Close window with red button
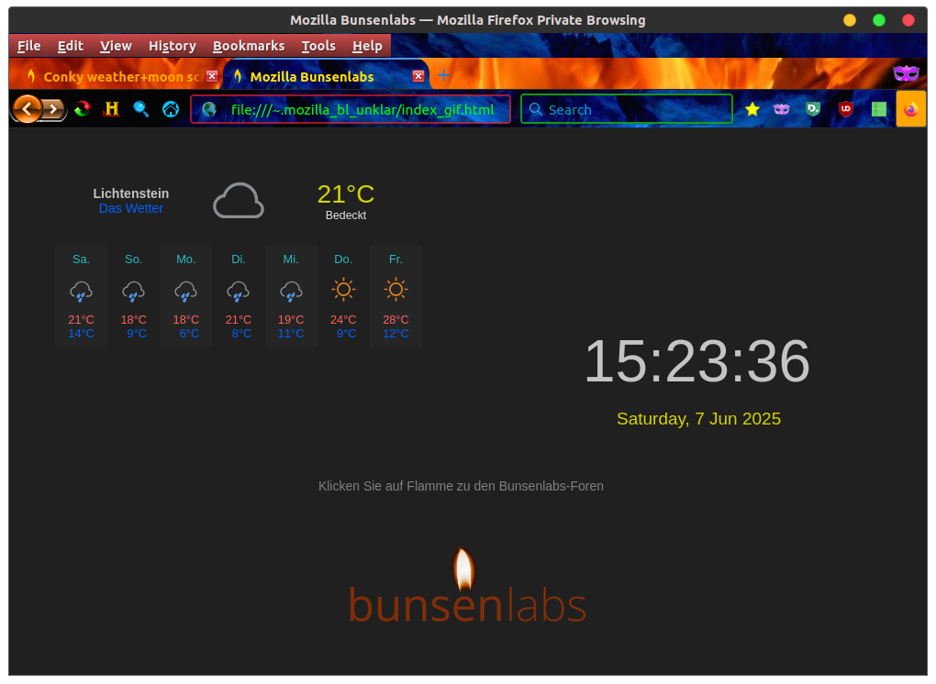Viewport: 936px width, 684px height. (908, 20)
